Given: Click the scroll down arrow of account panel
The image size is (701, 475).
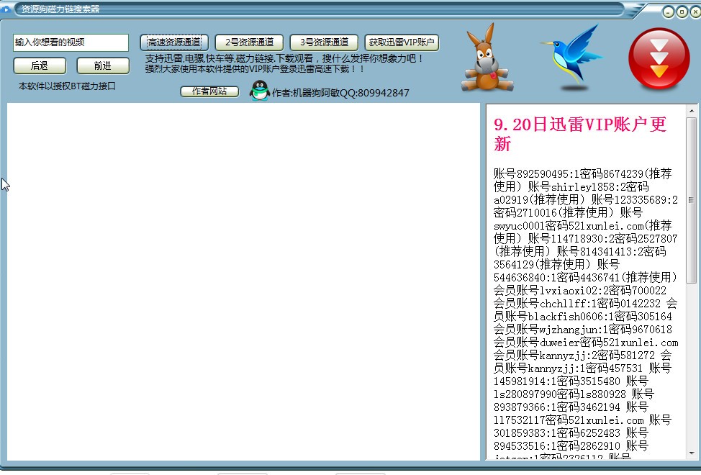Looking at the screenshot, I should point(692,453).
